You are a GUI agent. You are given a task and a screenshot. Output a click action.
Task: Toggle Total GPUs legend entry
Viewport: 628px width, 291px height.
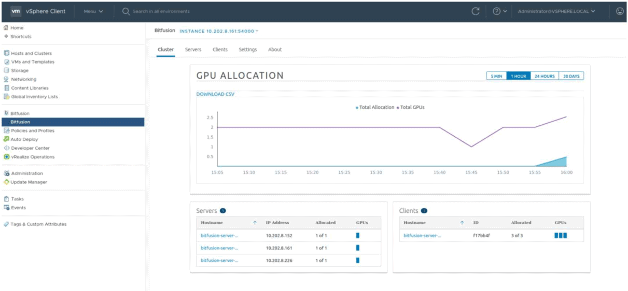coord(411,107)
